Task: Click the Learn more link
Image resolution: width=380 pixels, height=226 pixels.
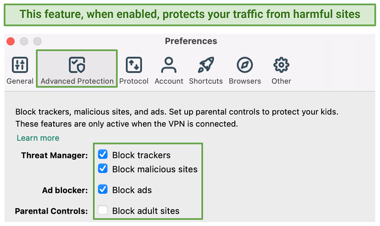Action: tap(38, 138)
